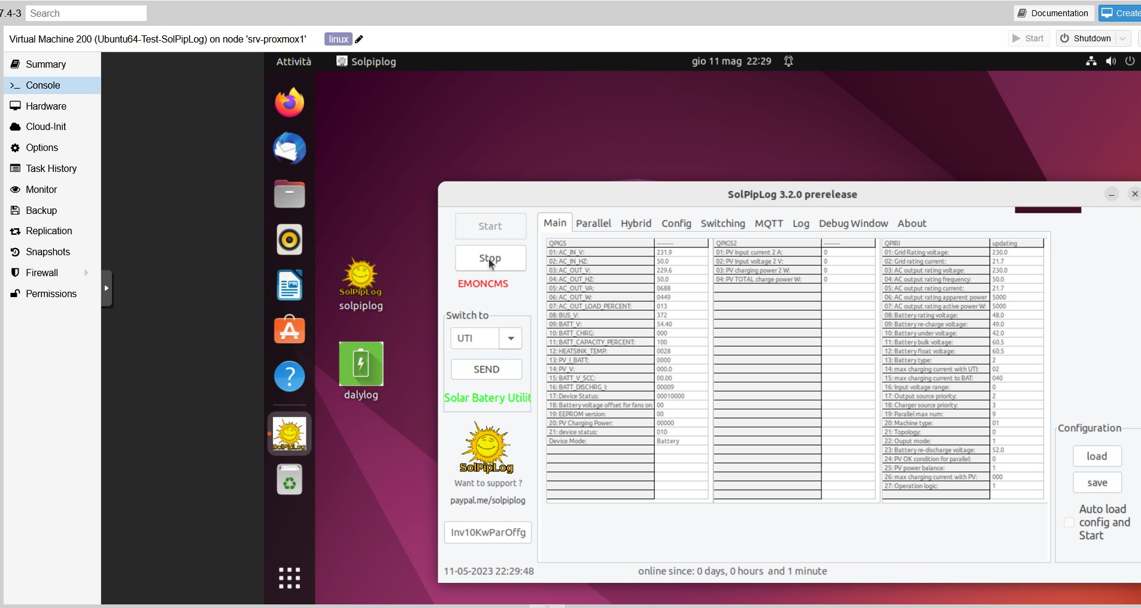Screen dimensions: 1141x608
Task: Open the notifications bell in top bar
Action: click(788, 61)
